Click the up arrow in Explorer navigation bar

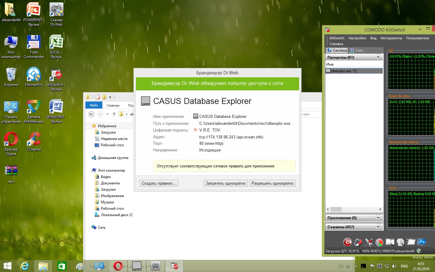coord(114,114)
